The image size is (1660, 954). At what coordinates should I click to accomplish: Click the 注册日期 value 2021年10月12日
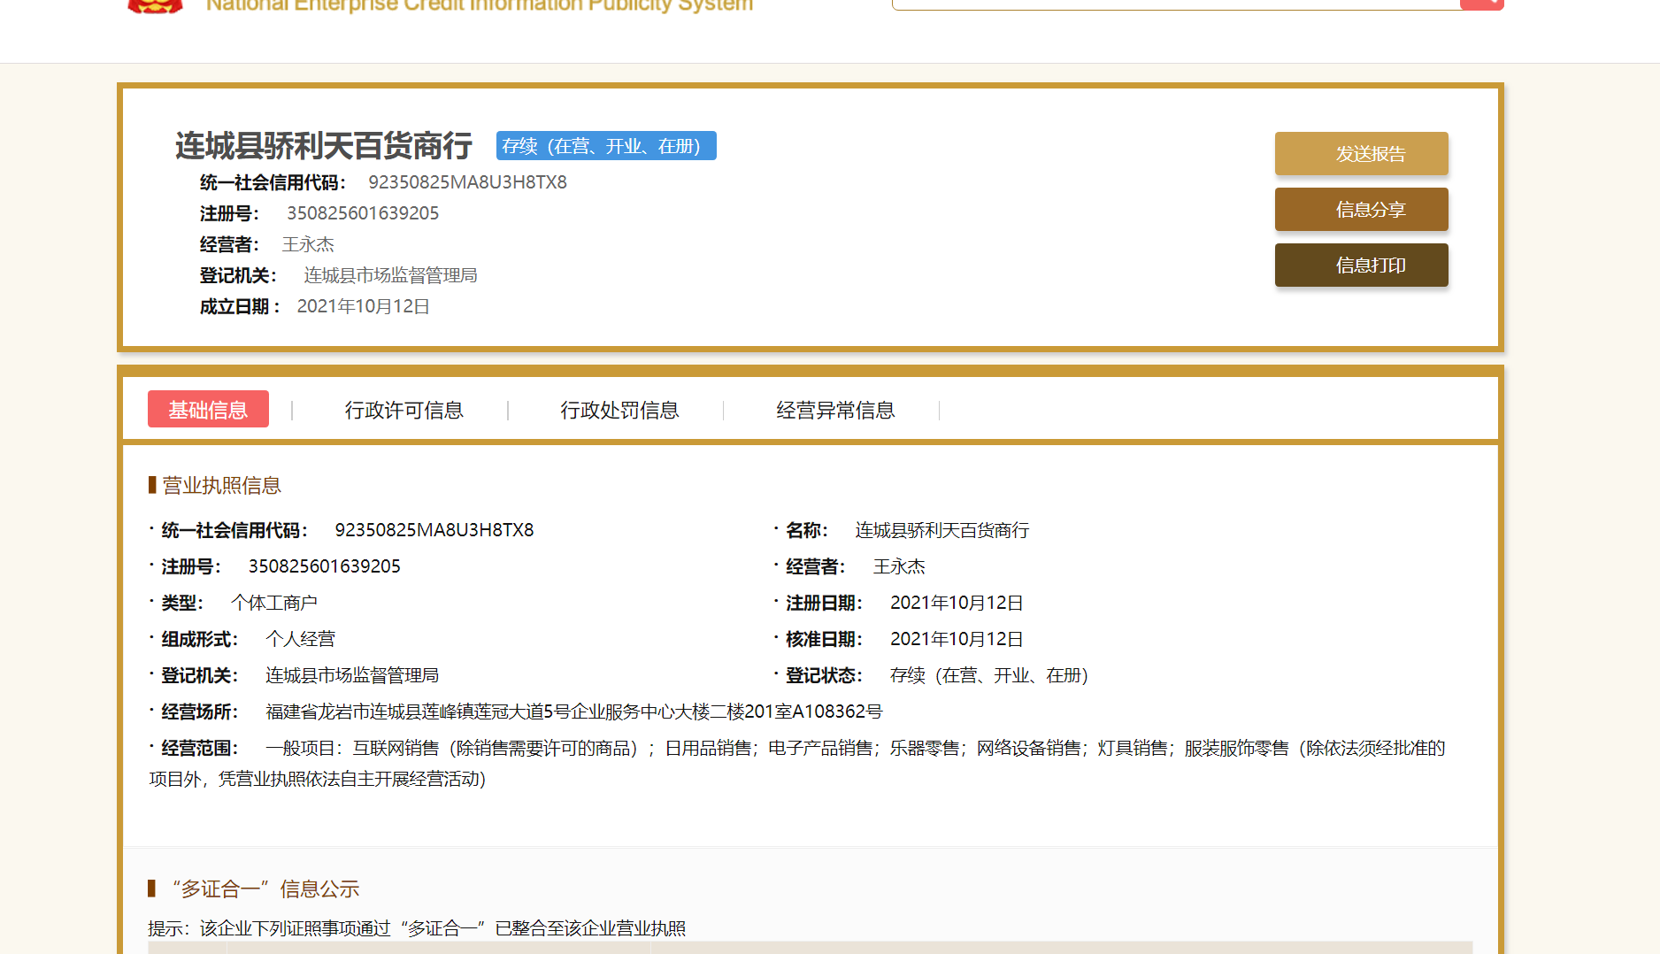957,603
